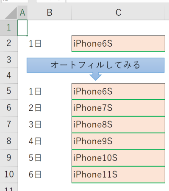Select row 9 header
The height and width of the screenshot is (191, 169).
9,158
